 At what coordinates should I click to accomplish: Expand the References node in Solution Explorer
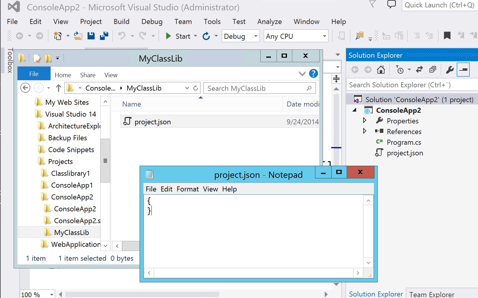tap(364, 131)
